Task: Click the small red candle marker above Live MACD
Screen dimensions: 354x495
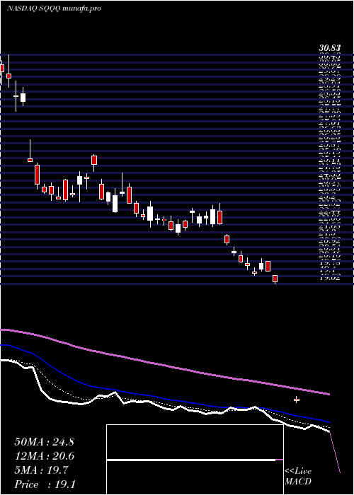Action: tap(297, 400)
